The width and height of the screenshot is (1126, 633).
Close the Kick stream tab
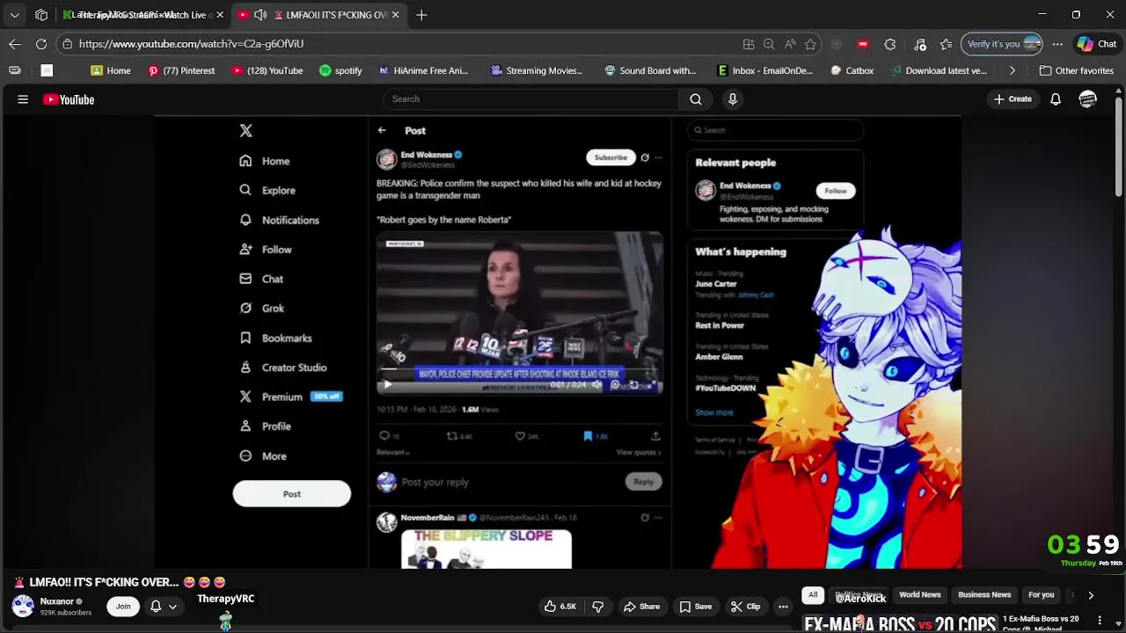(220, 15)
